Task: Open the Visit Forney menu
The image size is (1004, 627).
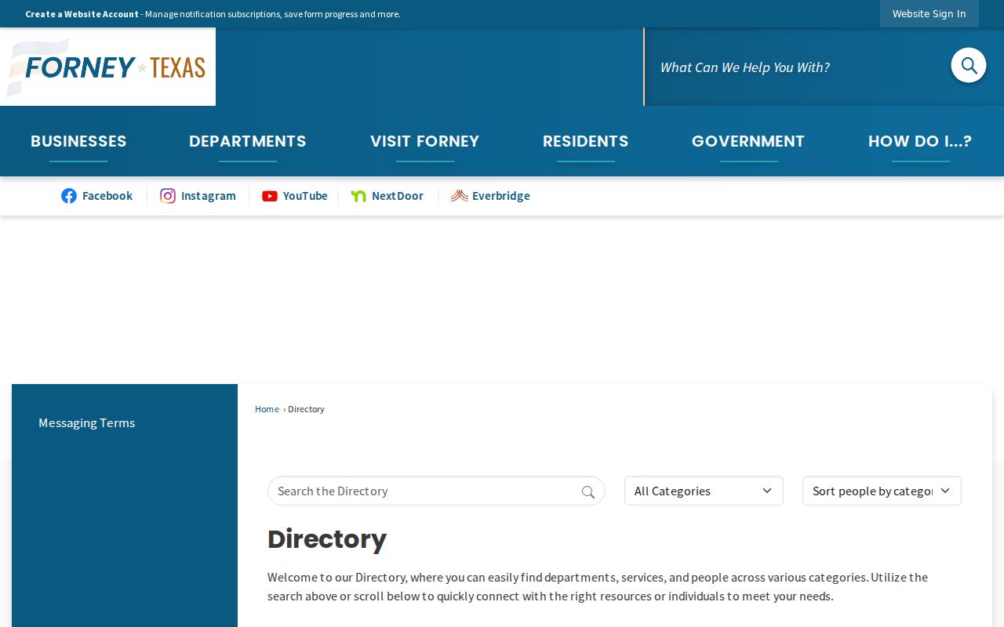Action: coord(424,141)
